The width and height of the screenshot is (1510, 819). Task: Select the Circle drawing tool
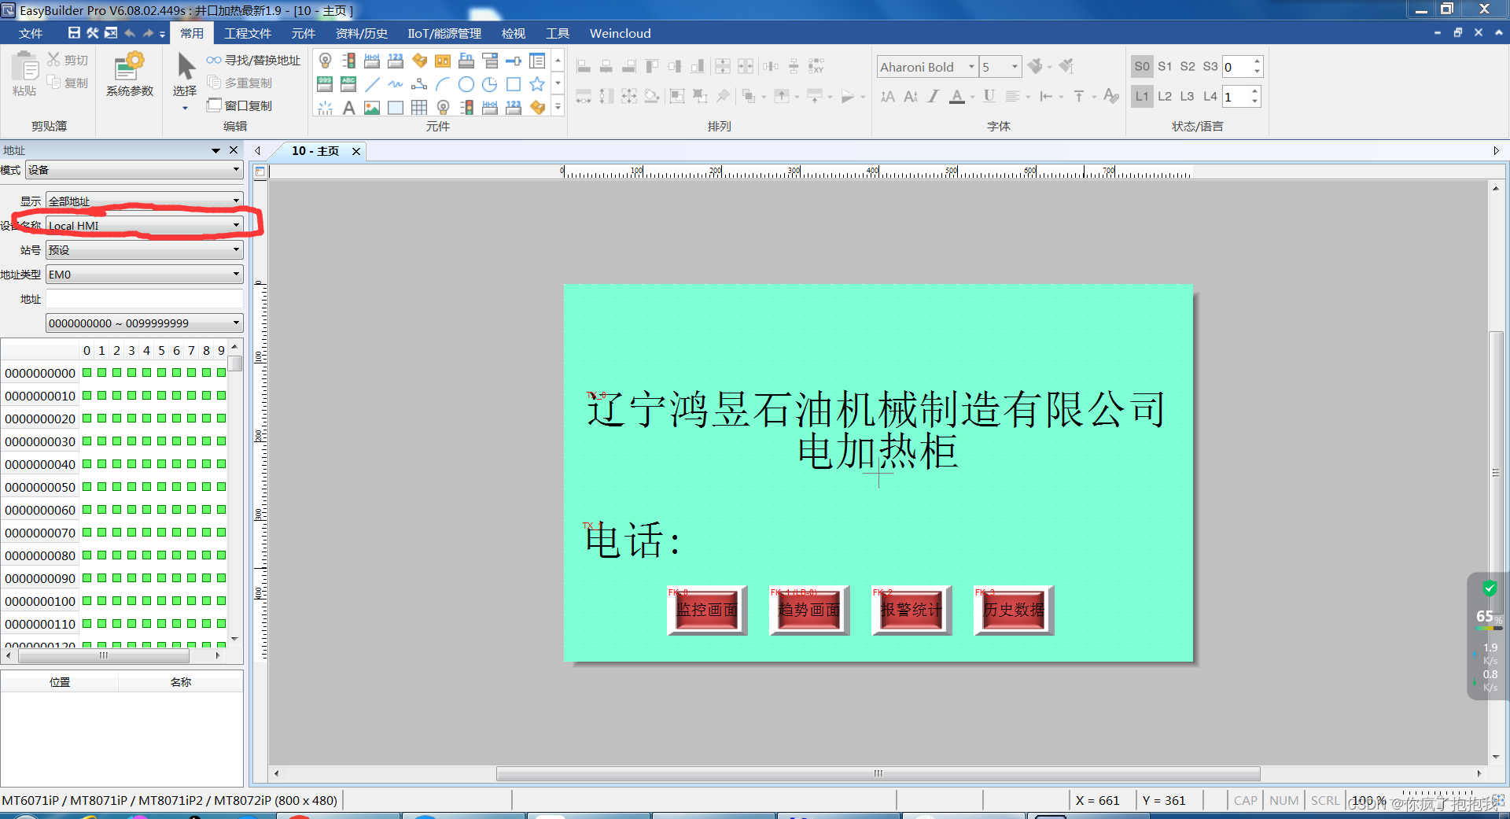coord(466,84)
